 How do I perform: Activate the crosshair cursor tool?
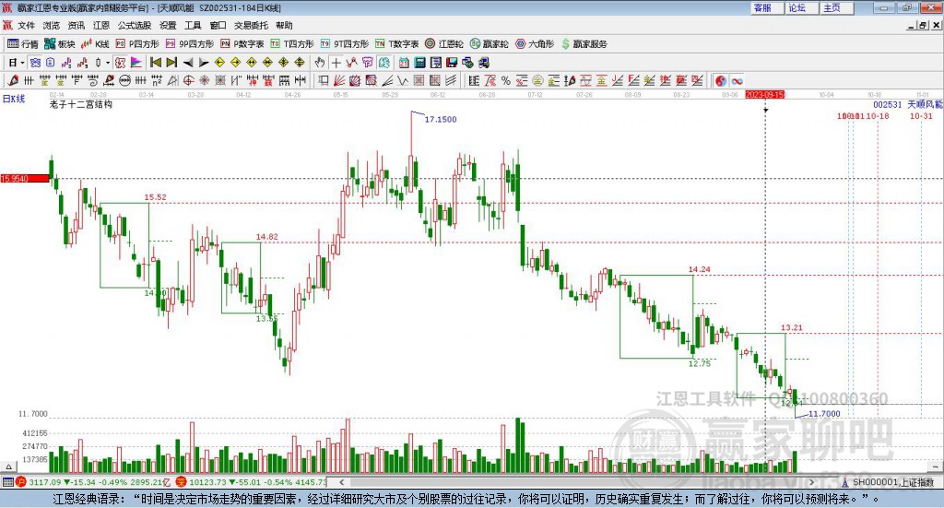[336, 63]
